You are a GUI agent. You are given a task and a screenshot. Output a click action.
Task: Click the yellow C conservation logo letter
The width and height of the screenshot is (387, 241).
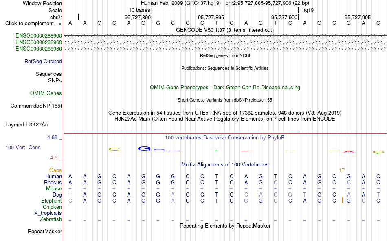tap(114, 149)
